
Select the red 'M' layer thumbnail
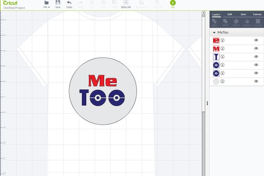tap(216, 48)
